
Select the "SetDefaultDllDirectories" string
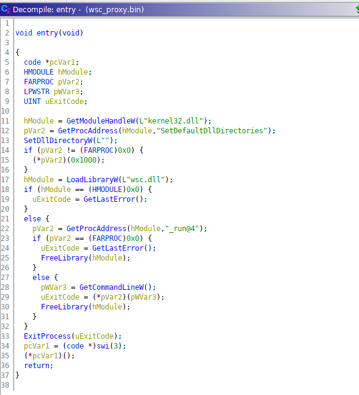pos(212,131)
